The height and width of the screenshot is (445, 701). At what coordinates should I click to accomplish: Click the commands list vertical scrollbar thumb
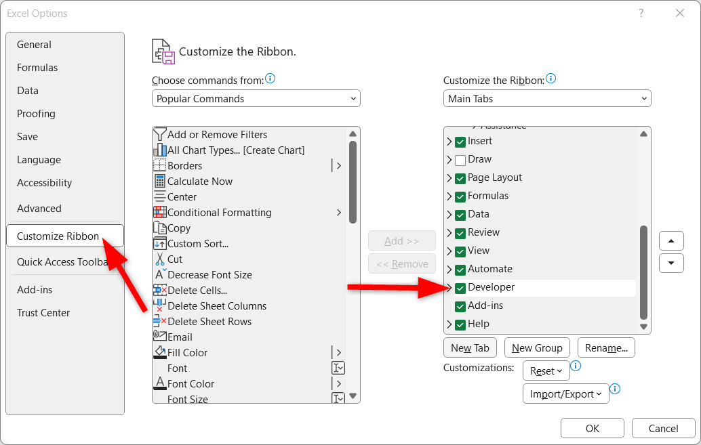pos(353,182)
